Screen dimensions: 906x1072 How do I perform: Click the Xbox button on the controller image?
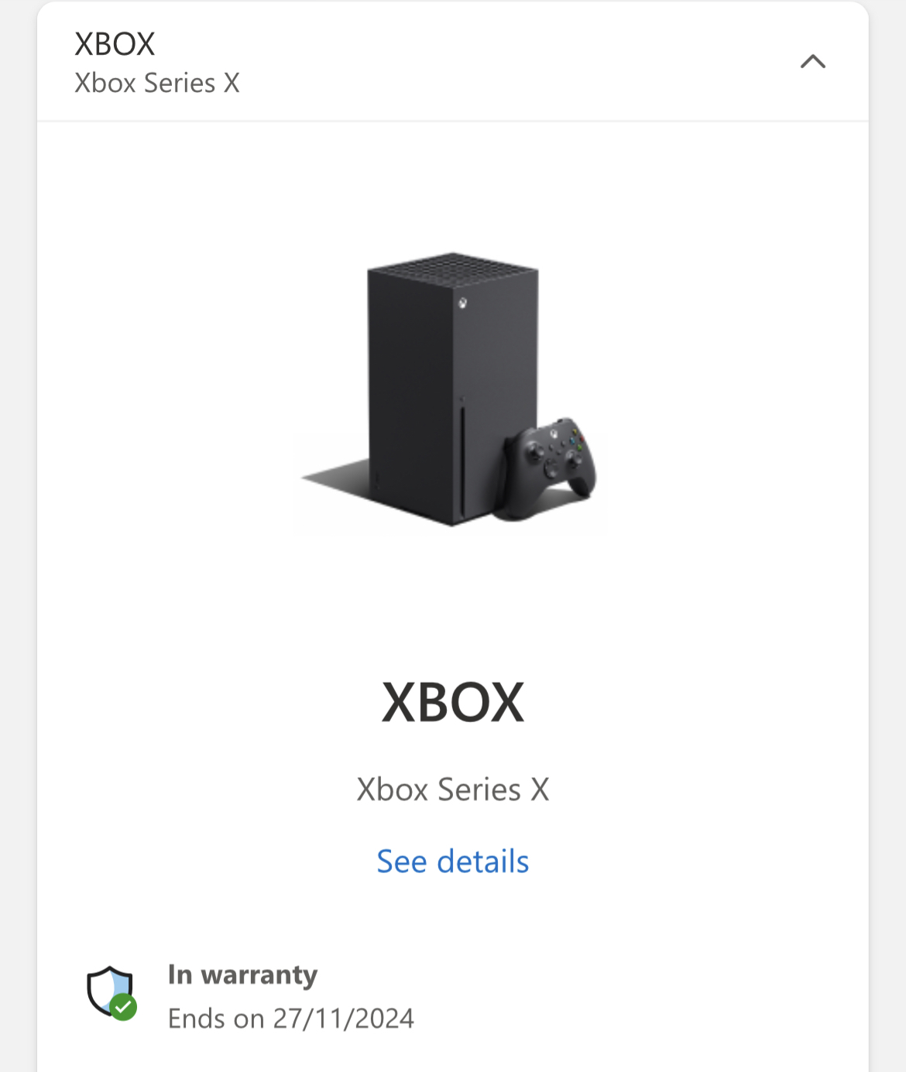pyautogui.click(x=552, y=435)
